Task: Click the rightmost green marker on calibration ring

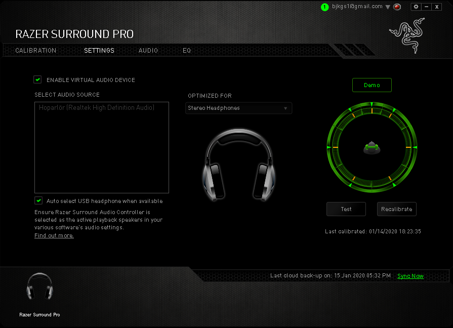Action: click(415, 147)
